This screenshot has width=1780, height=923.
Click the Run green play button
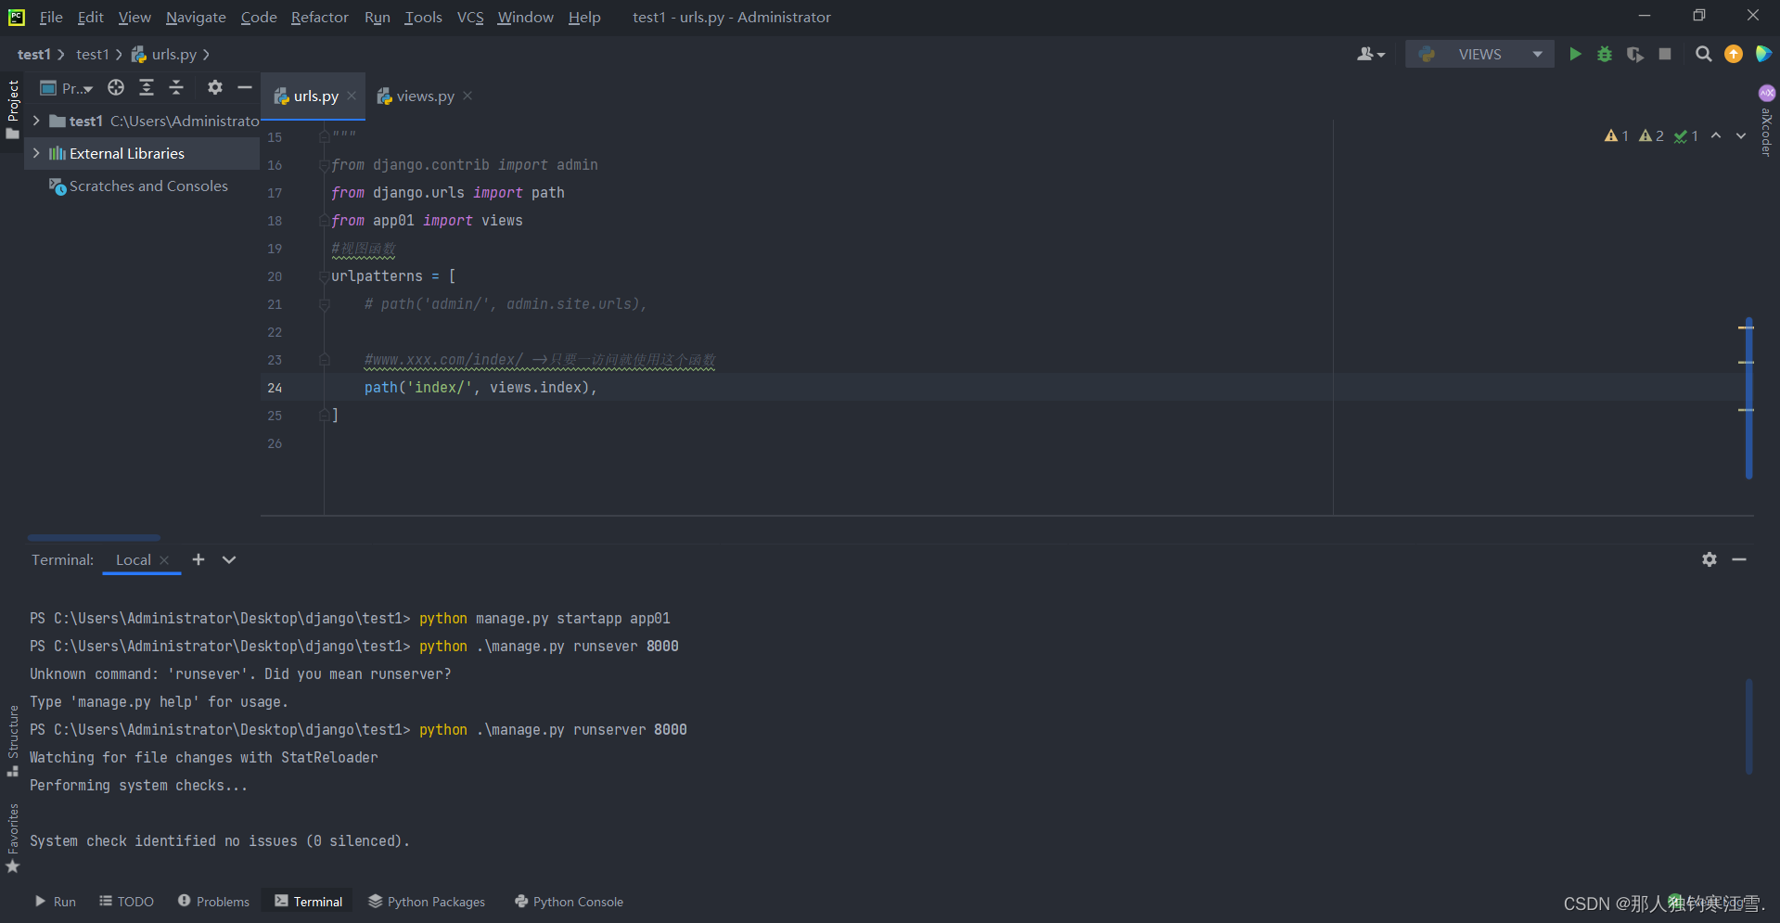pos(1575,54)
